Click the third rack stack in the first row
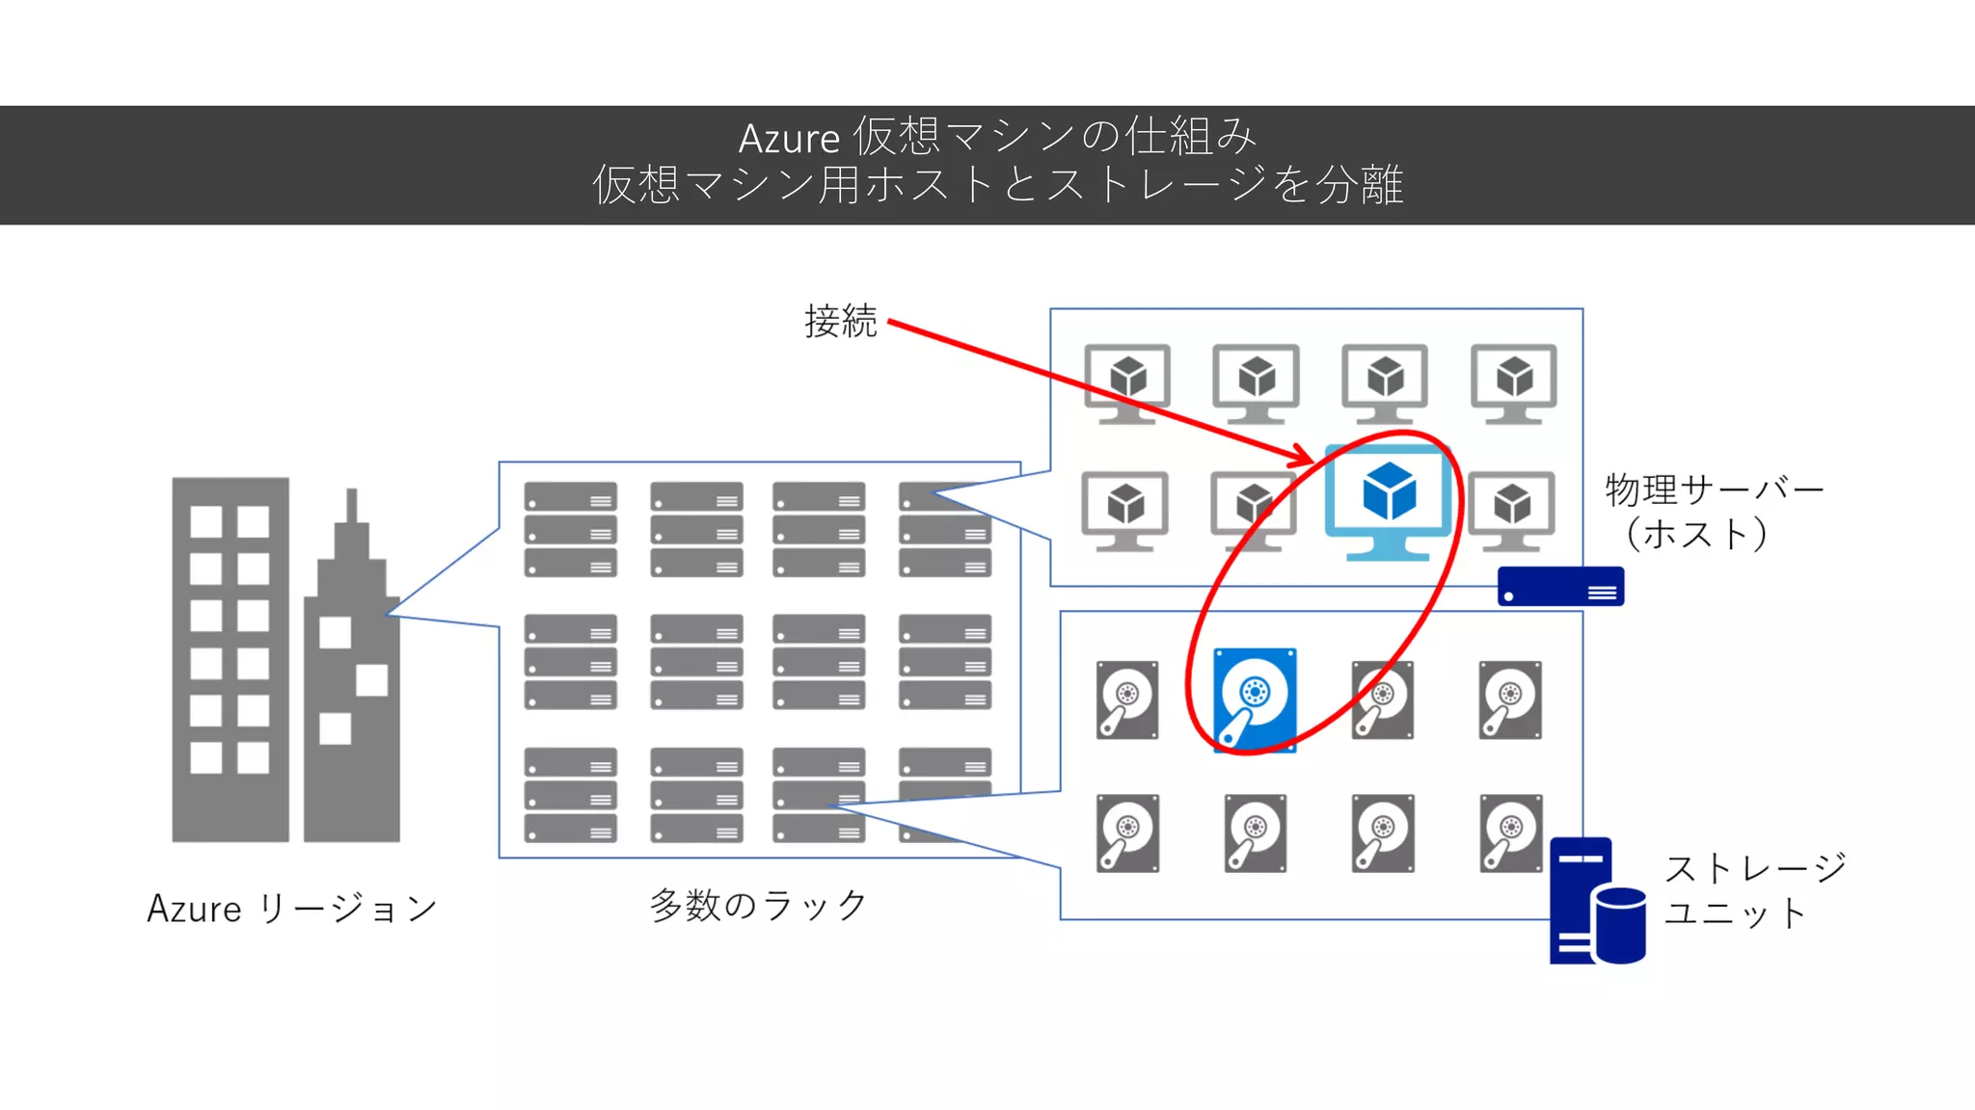The height and width of the screenshot is (1110, 1975). pos(819,529)
